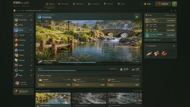190x107 pixels.
Task: Click the Fishing header swirl icon
Action: point(39,17)
